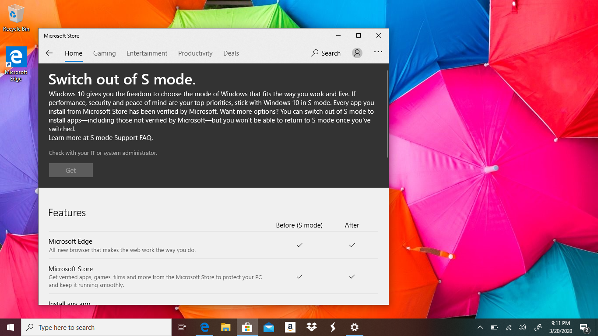The width and height of the screenshot is (598, 336).
Task: Click After checkmark for Microsoft Edge
Action: pyautogui.click(x=352, y=245)
